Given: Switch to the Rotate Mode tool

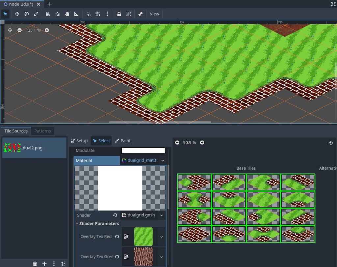Looking at the screenshot, I should pos(27,14).
